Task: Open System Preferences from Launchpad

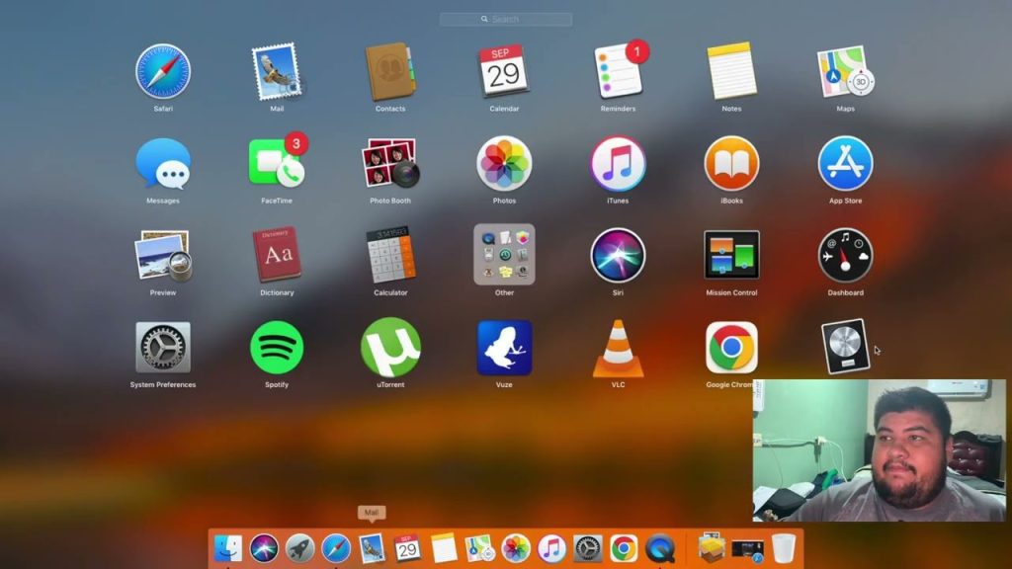Action: pyautogui.click(x=163, y=348)
